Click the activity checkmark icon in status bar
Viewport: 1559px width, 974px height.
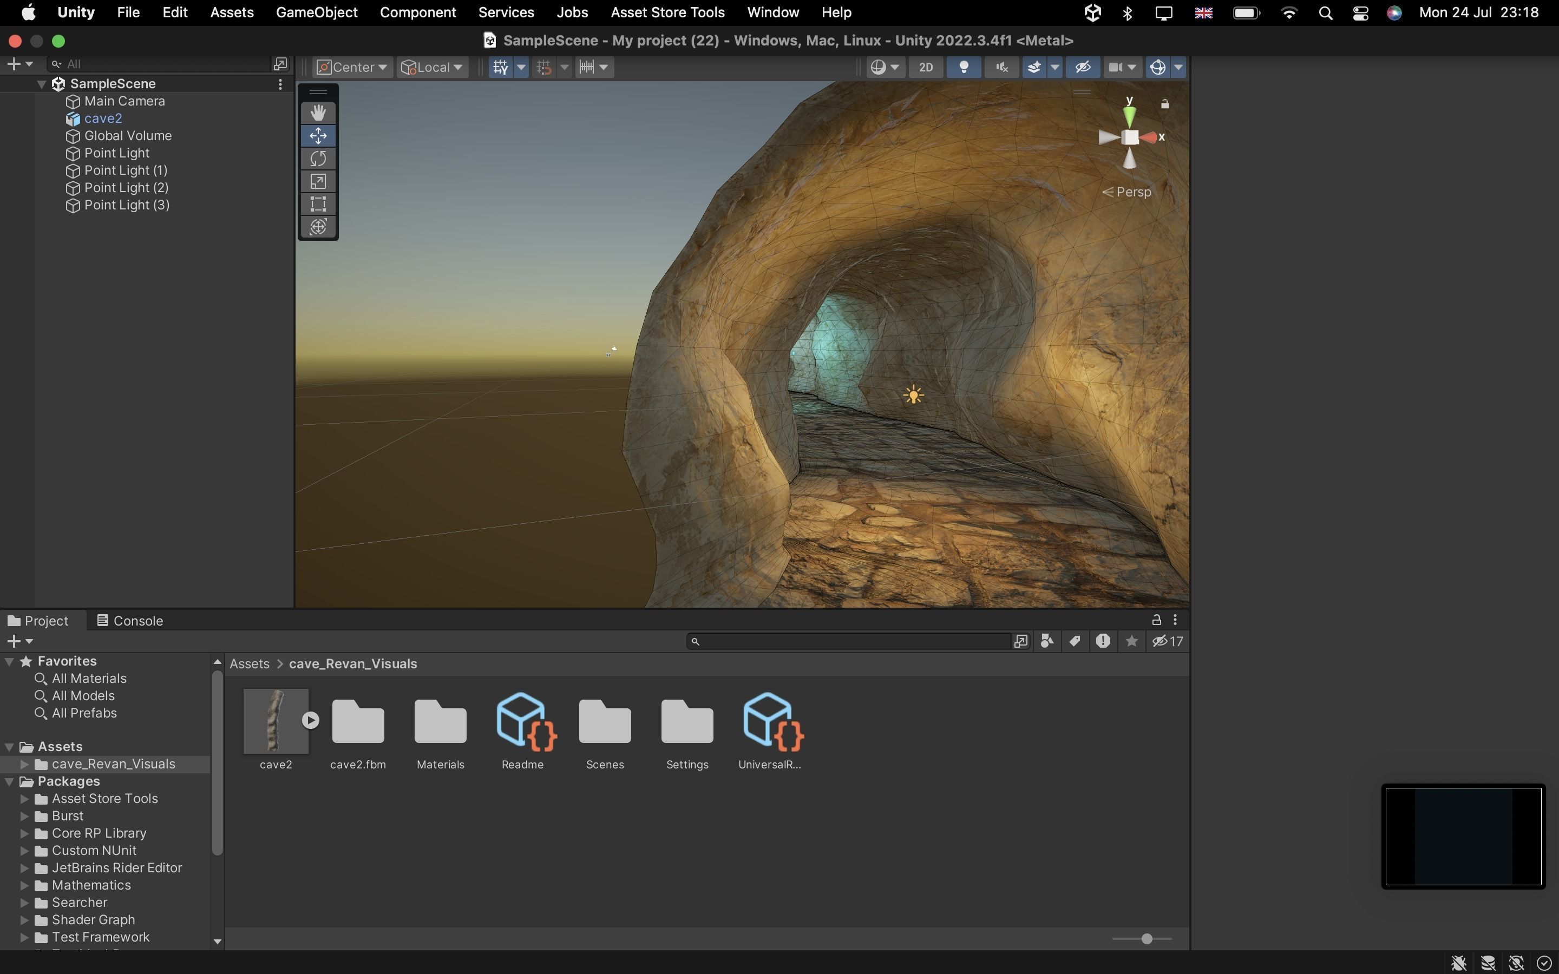point(1543,963)
